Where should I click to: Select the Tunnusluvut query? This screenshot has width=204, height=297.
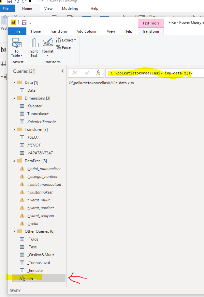click(x=39, y=114)
